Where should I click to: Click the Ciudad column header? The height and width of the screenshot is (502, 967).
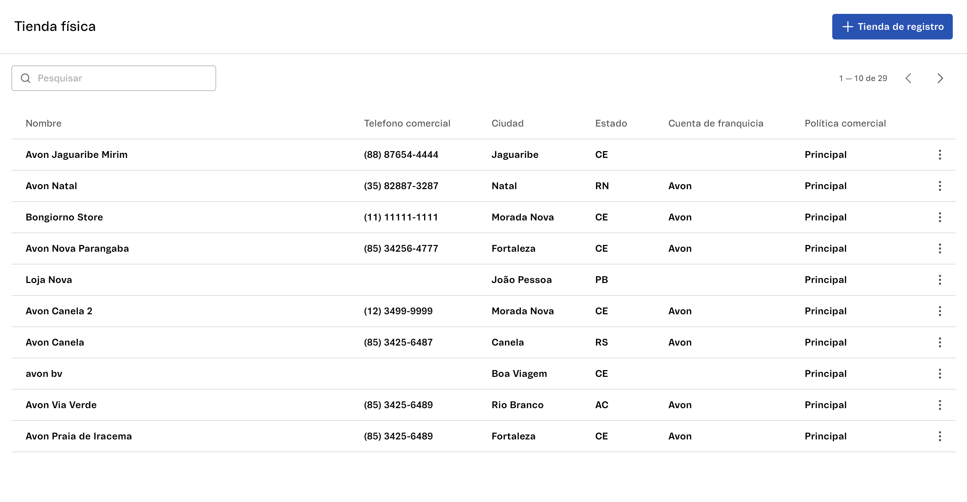point(507,123)
